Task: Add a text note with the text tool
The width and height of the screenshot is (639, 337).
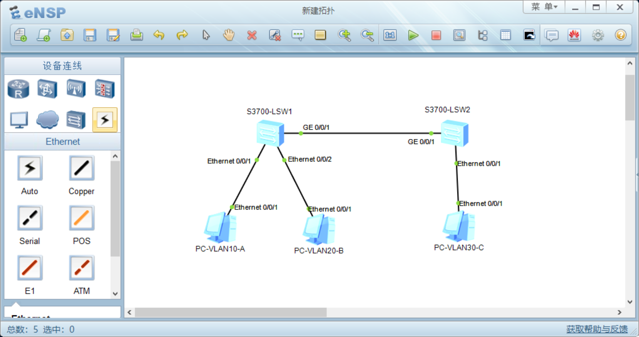Action: 298,35
